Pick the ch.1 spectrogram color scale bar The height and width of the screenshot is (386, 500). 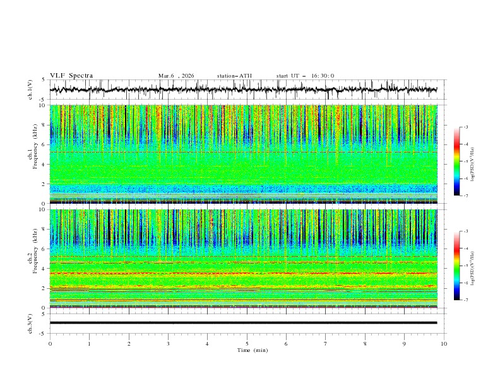pos(456,161)
